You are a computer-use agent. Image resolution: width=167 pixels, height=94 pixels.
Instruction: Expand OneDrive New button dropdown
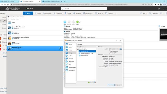[x=31, y=13]
